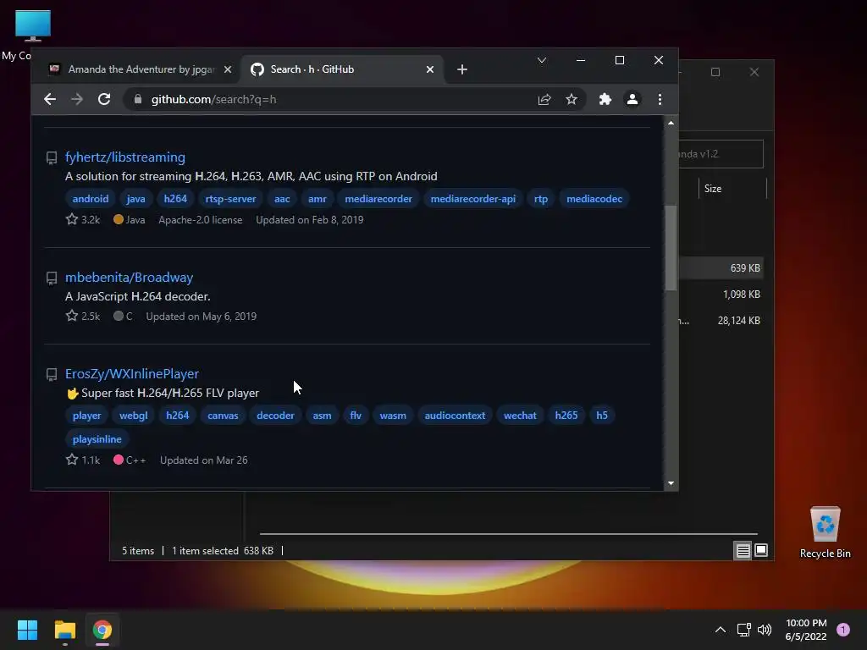Open the ErosZy/WXInlinePlayer repository
The height and width of the screenshot is (650, 867).
(x=131, y=373)
